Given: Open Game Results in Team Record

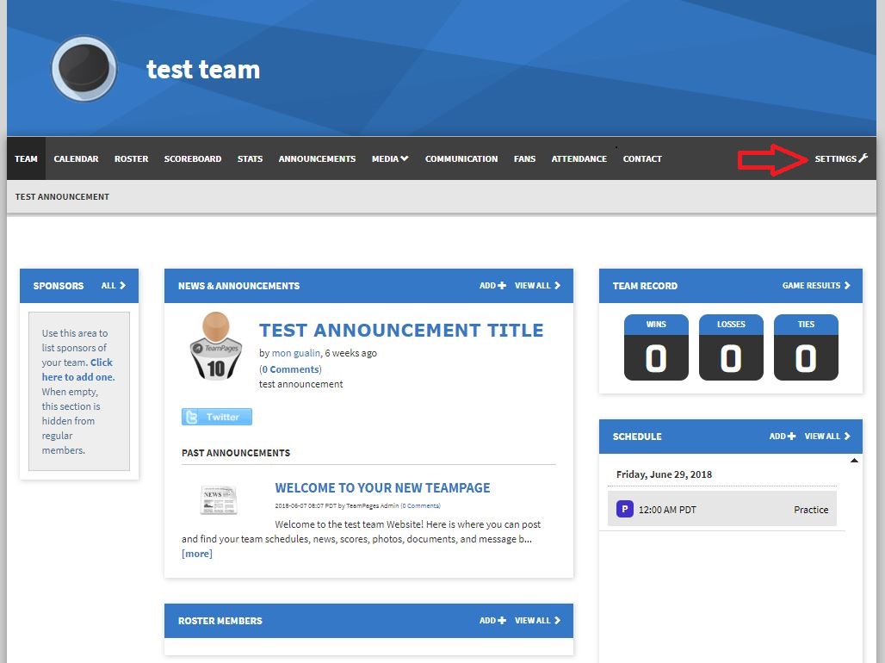Looking at the screenshot, I should click(x=815, y=286).
